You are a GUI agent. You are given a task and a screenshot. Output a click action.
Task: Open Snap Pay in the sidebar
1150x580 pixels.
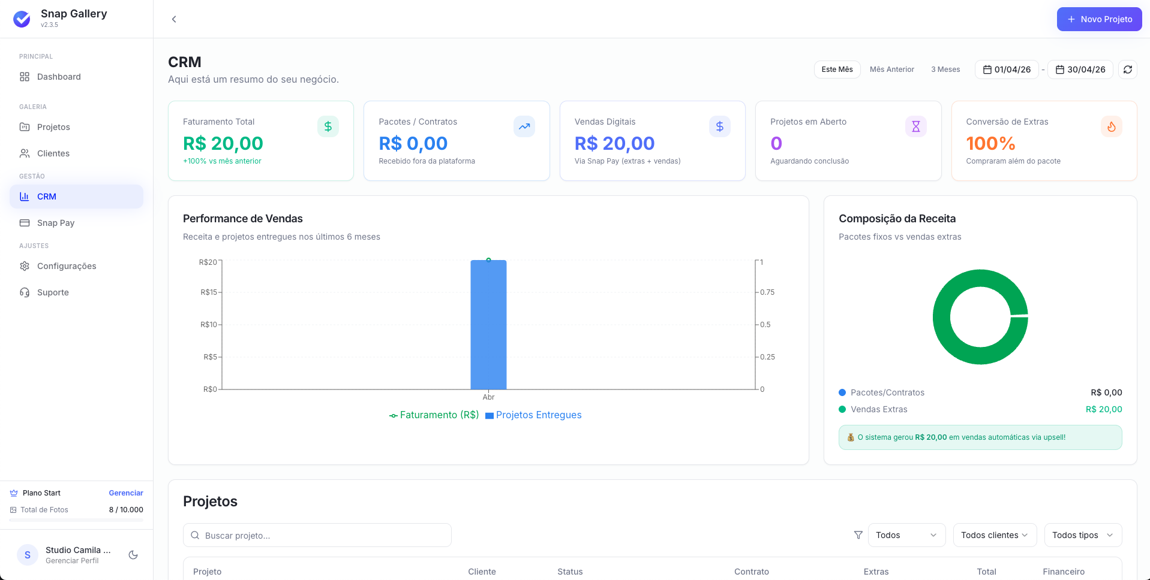[x=76, y=223]
